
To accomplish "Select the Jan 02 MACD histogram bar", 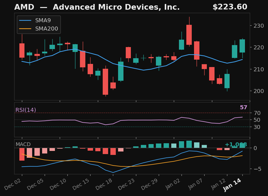I will (182, 144).
